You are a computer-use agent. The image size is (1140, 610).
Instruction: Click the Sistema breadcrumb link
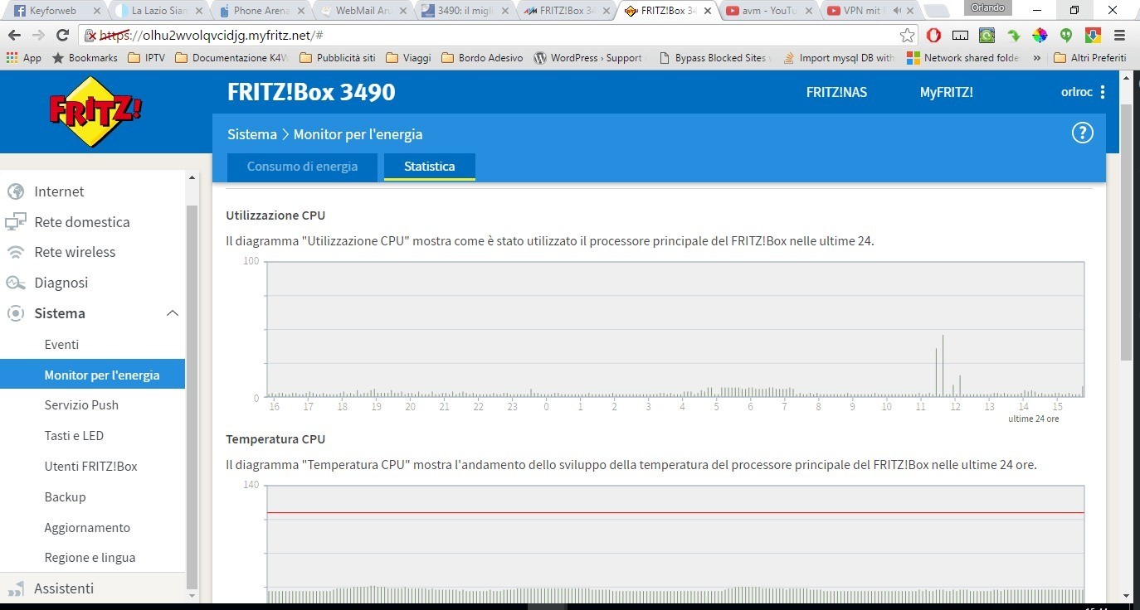[x=252, y=134]
